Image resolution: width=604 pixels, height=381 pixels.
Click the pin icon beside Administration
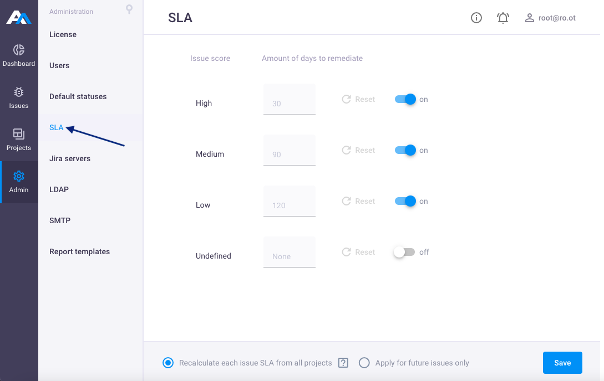(129, 9)
